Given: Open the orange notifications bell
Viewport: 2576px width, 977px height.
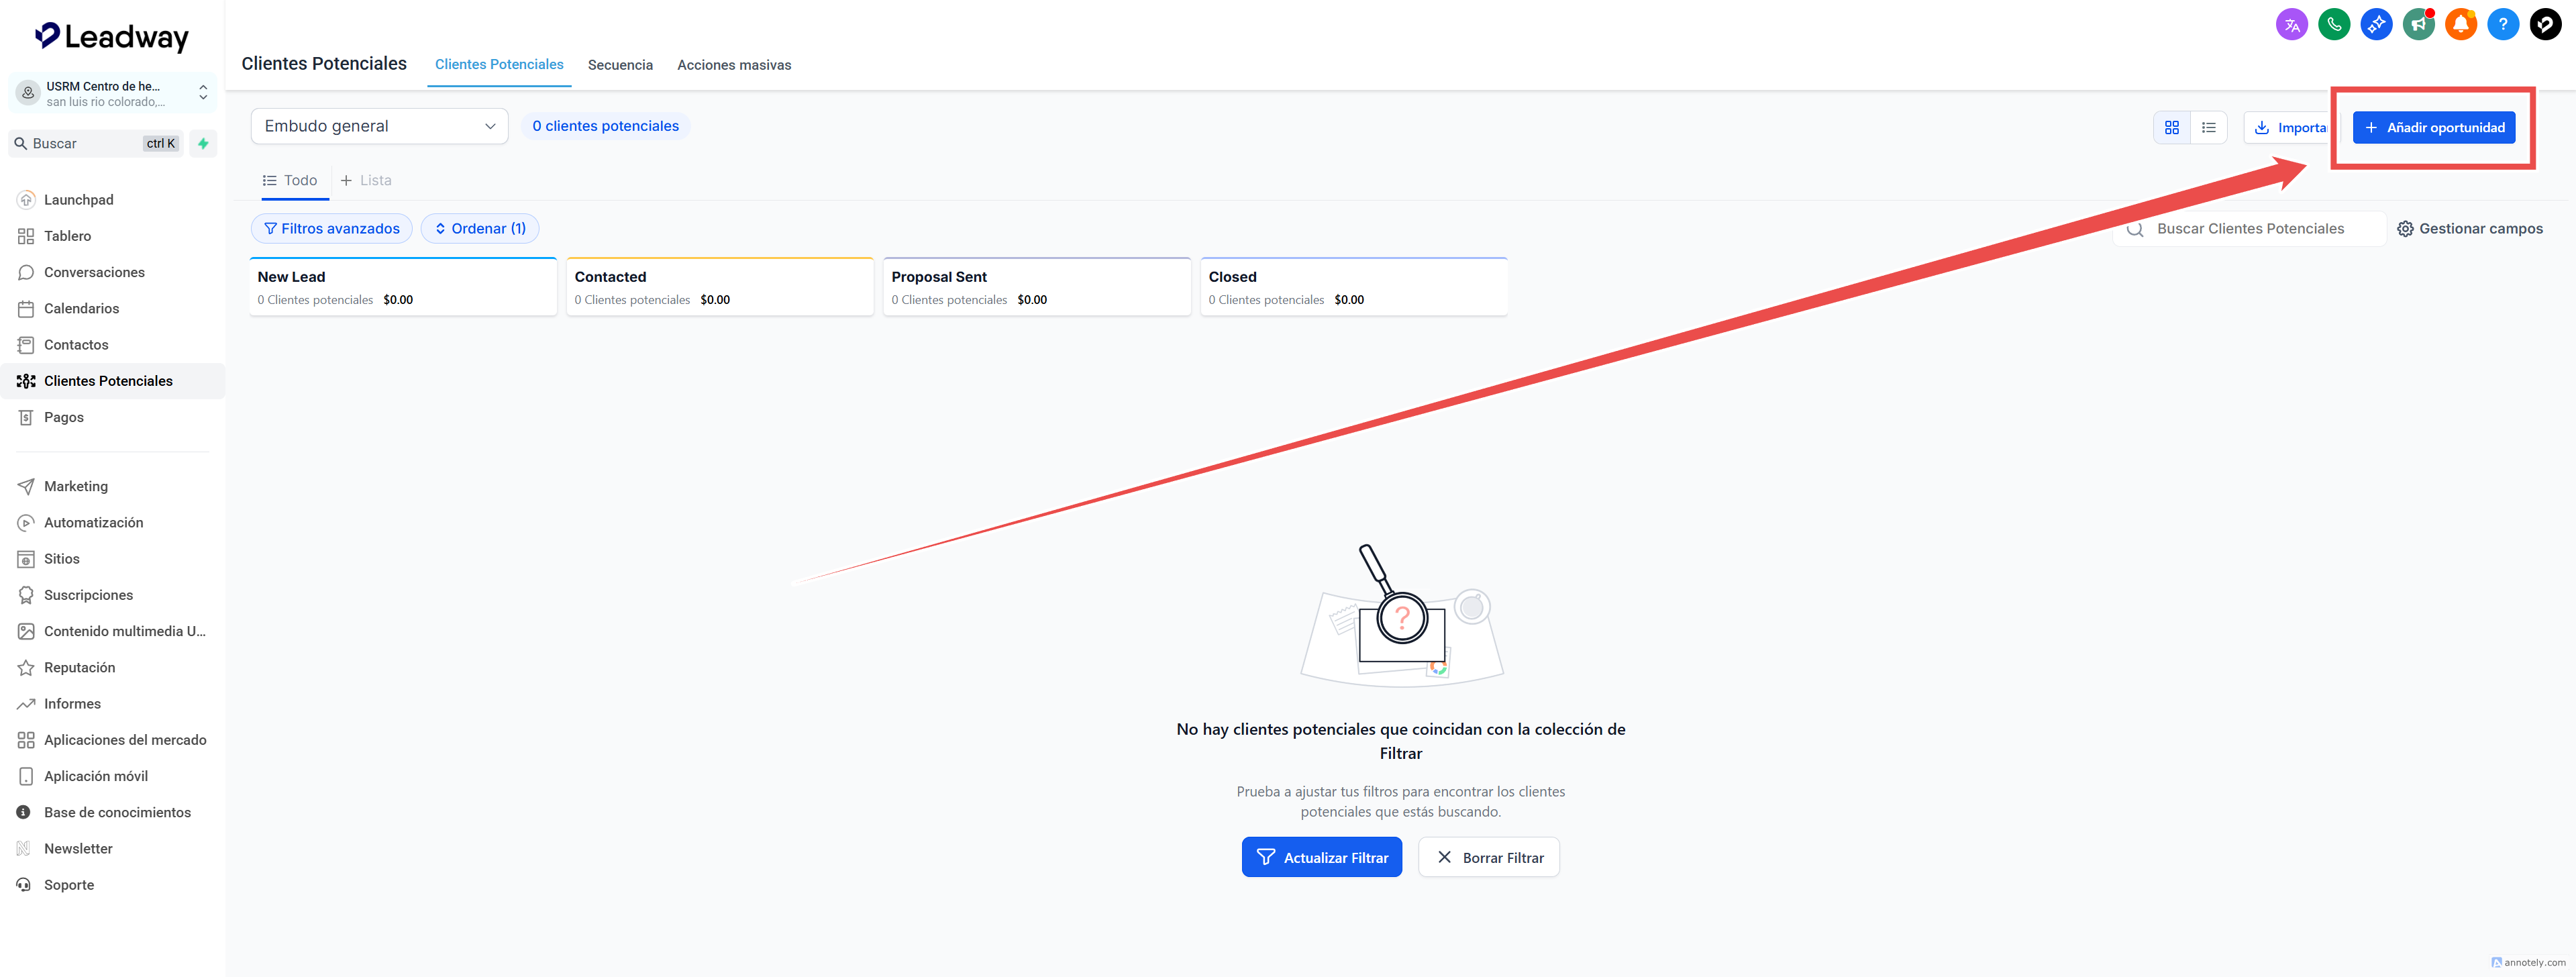Looking at the screenshot, I should click(x=2460, y=24).
